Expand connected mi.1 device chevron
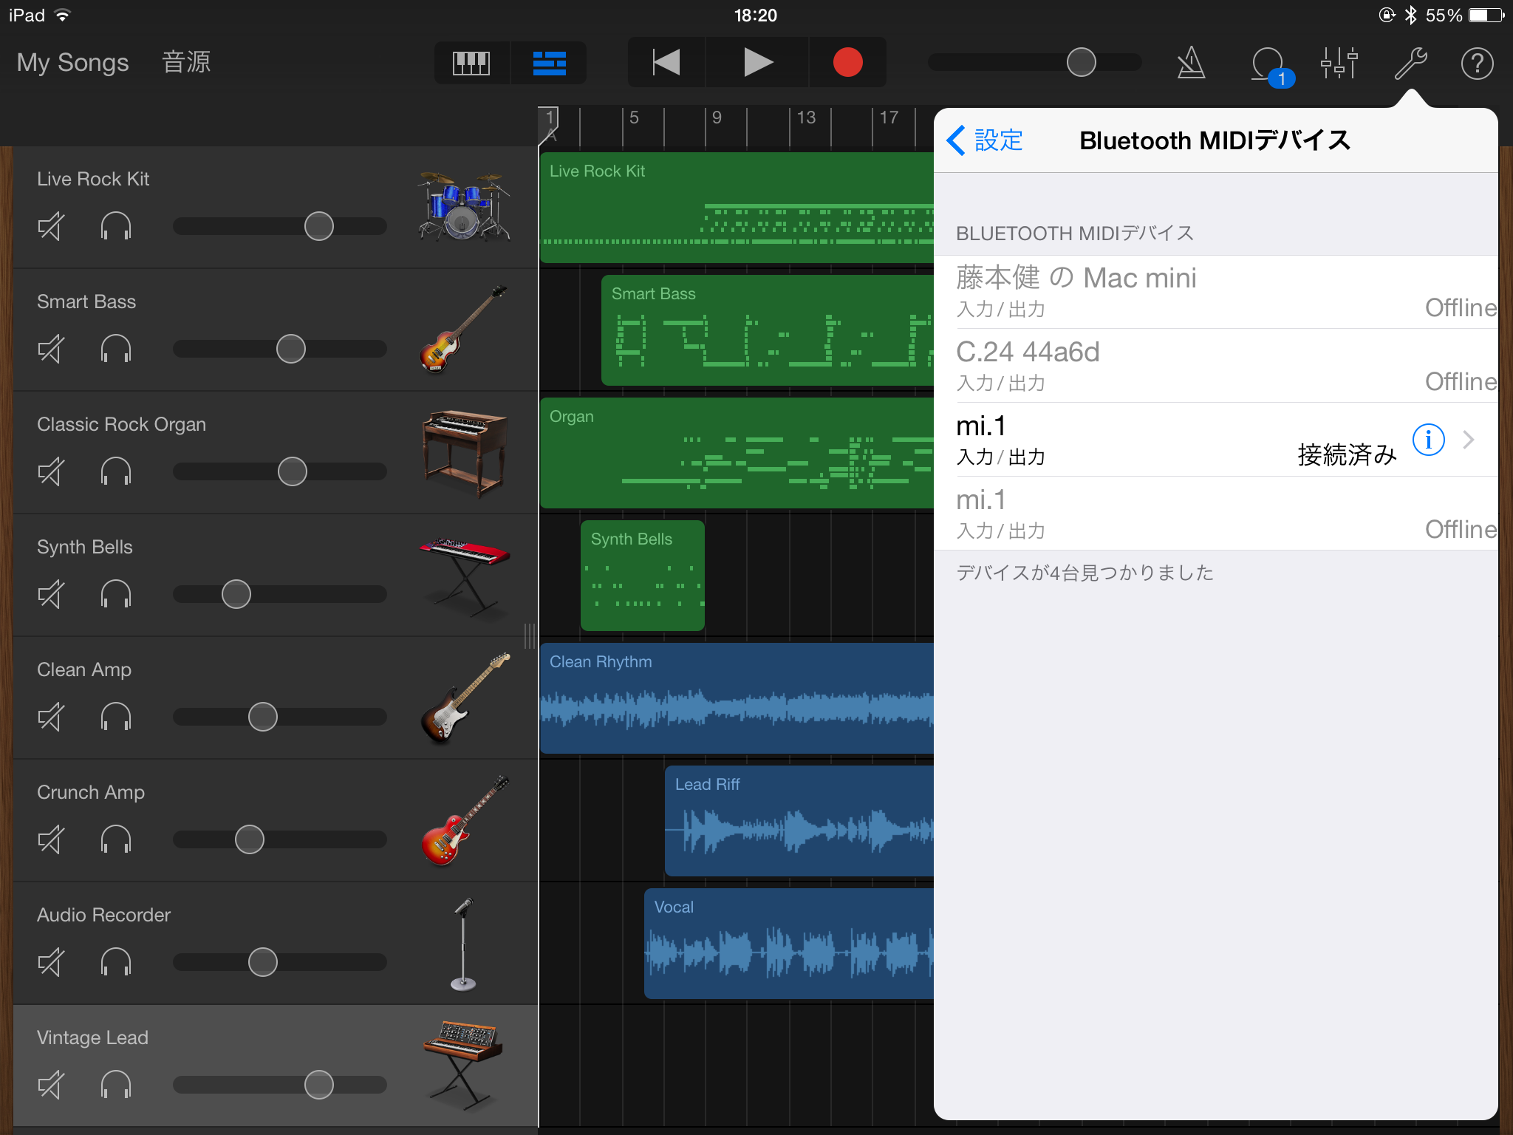 click(x=1469, y=440)
